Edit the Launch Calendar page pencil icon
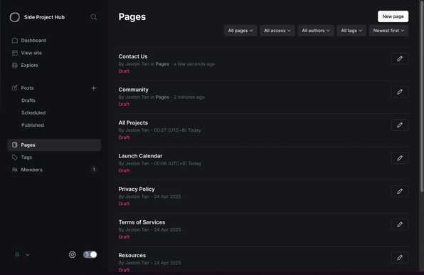 (x=399, y=158)
